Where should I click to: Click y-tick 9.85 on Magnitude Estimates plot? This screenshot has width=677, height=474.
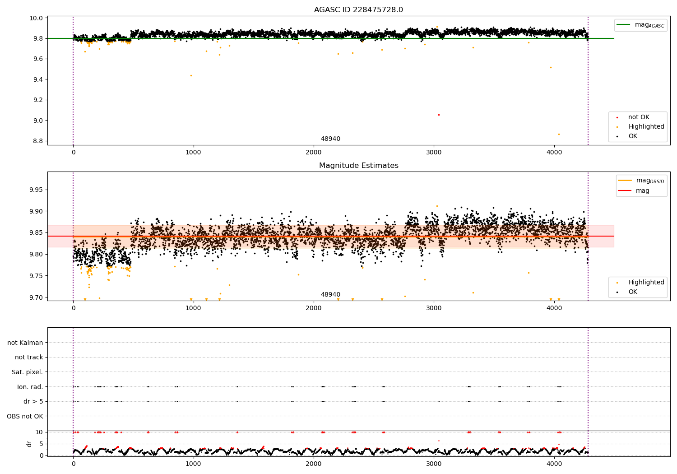37,233
